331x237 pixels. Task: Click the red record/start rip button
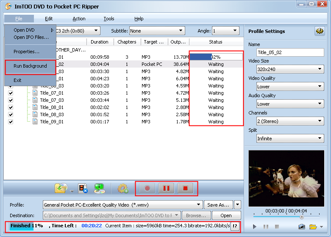click(147, 188)
